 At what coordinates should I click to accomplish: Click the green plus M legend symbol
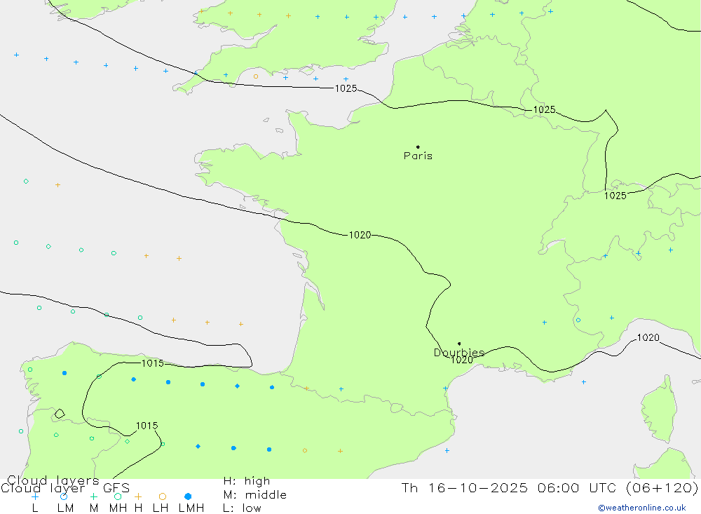(93, 496)
